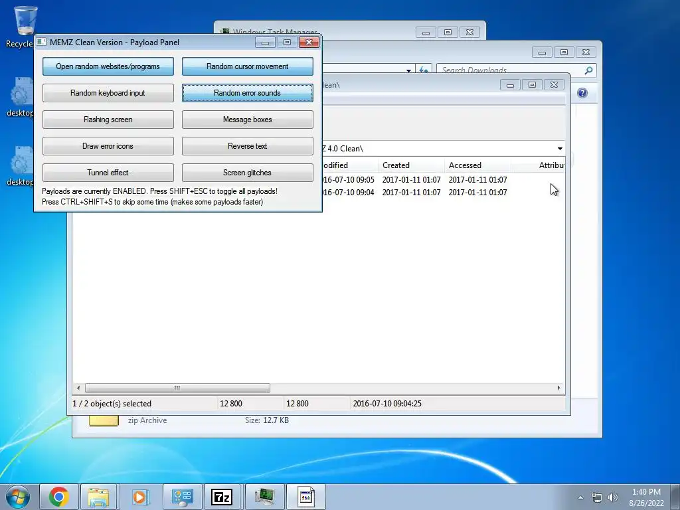The height and width of the screenshot is (510, 680).
Task: Open the clock showing 1:40 PM
Action: click(x=646, y=497)
